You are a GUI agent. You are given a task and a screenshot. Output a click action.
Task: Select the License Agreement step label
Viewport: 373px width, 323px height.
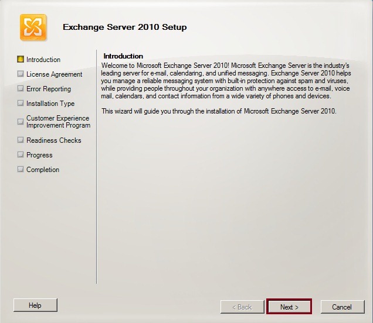[54, 74]
